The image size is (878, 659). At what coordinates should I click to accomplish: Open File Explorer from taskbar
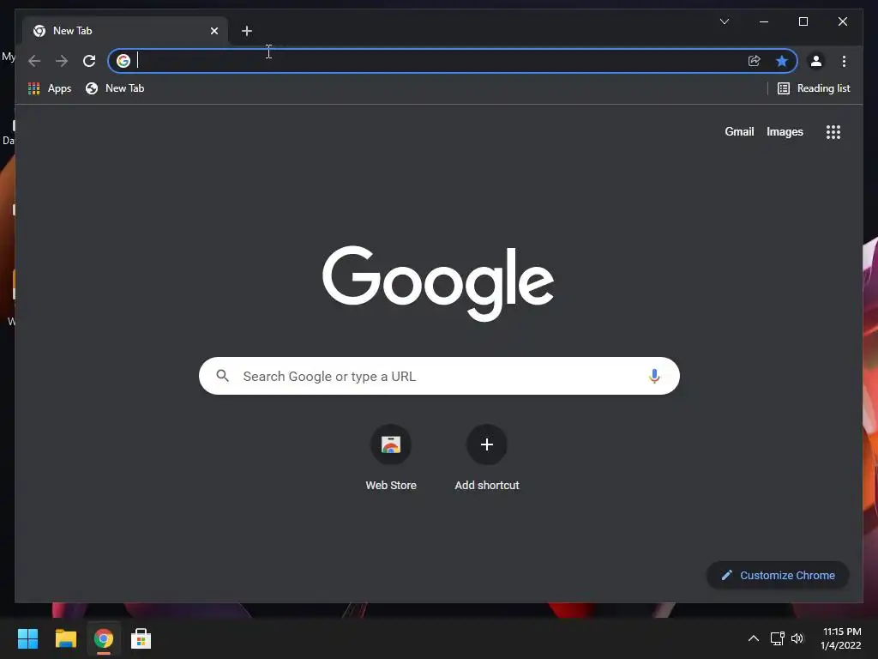tap(65, 638)
